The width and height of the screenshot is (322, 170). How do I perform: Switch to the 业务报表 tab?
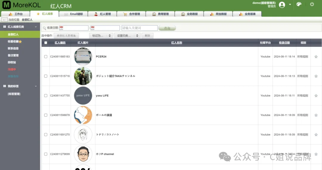click(247, 14)
